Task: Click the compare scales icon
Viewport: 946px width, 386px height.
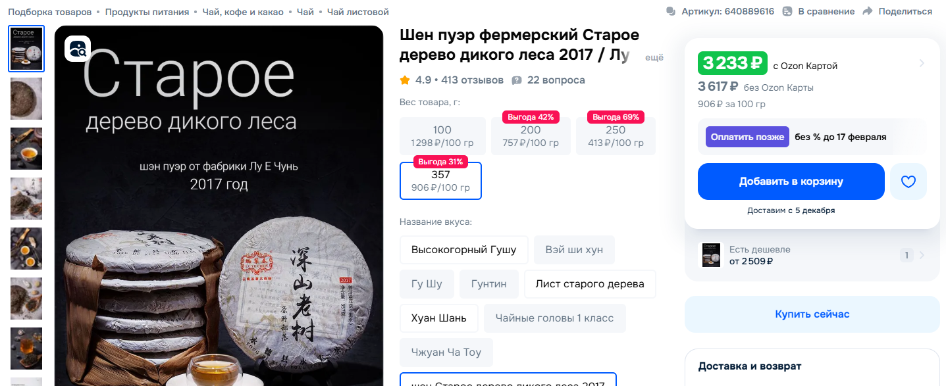Action: pos(787,11)
